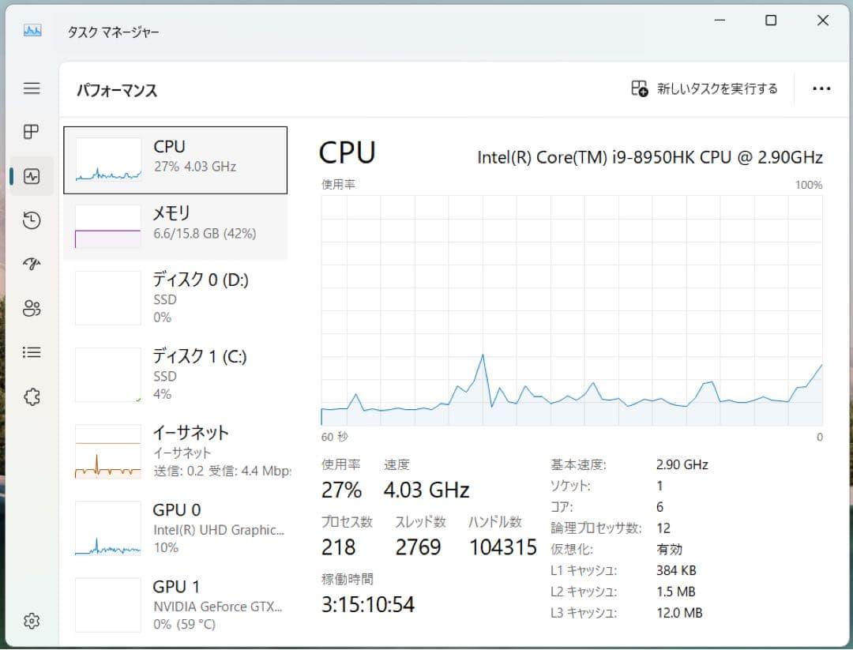The width and height of the screenshot is (853, 650).
Task: Open the Details view icon
Action: click(x=32, y=352)
